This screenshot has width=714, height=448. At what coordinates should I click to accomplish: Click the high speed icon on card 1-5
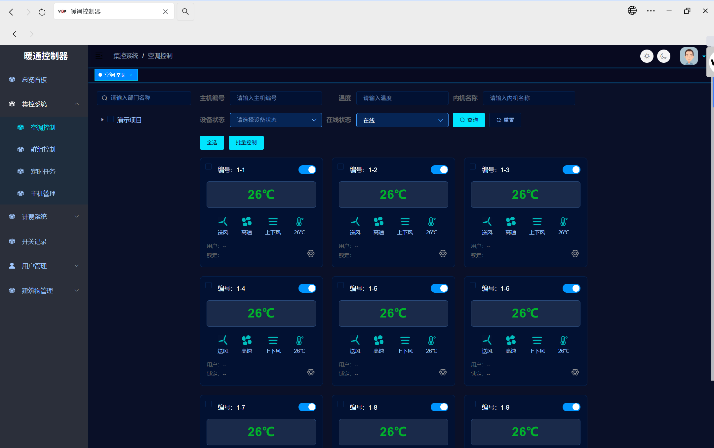click(x=379, y=340)
